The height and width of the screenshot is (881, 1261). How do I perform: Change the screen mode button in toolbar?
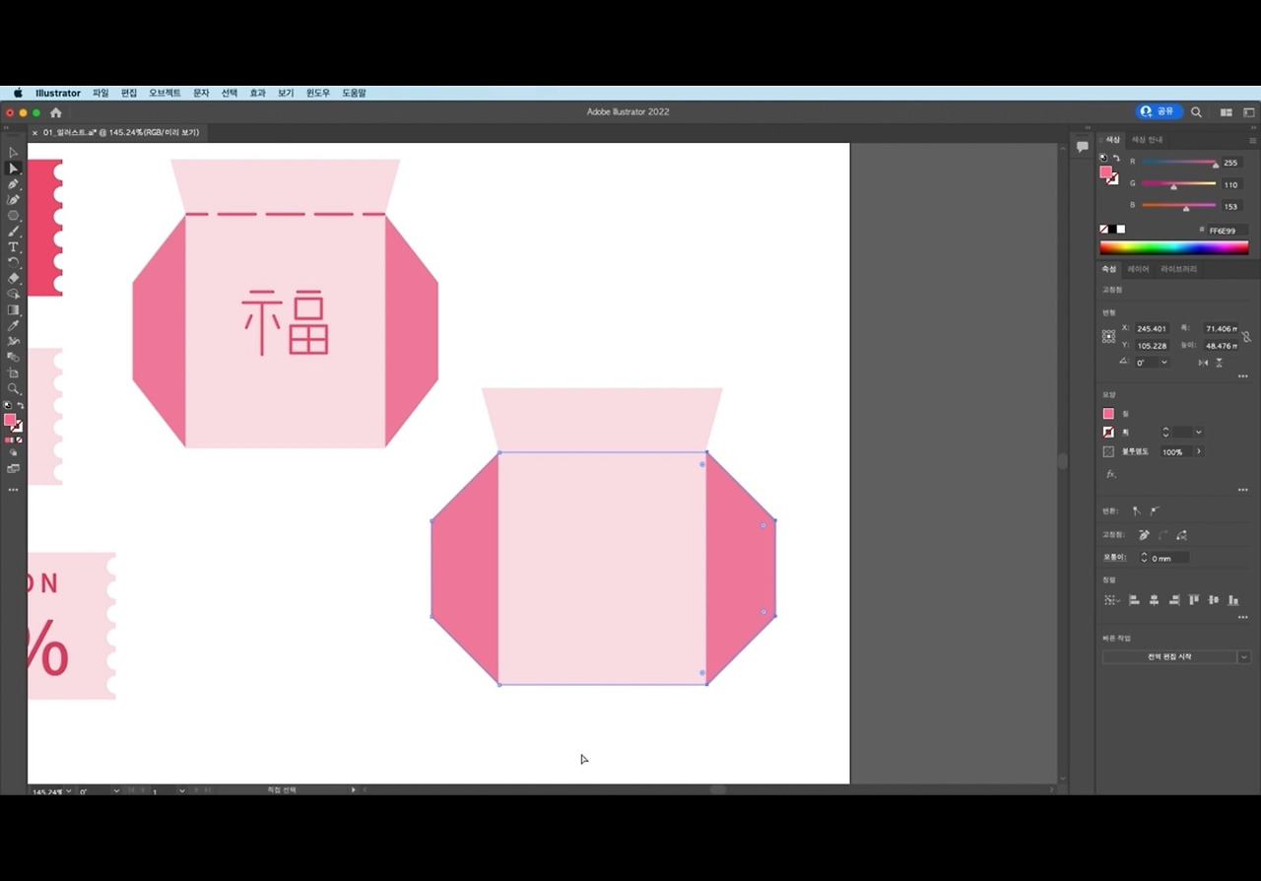pos(13,468)
